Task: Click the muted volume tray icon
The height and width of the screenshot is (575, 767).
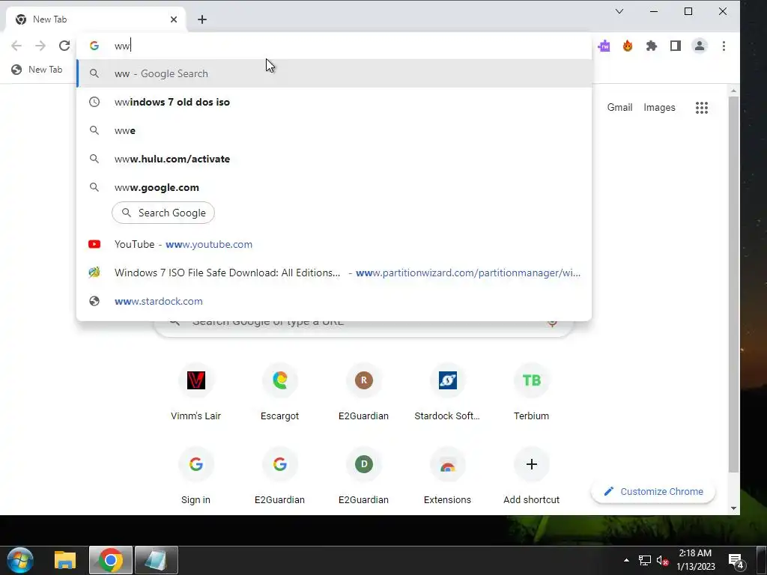Action: pyautogui.click(x=662, y=560)
